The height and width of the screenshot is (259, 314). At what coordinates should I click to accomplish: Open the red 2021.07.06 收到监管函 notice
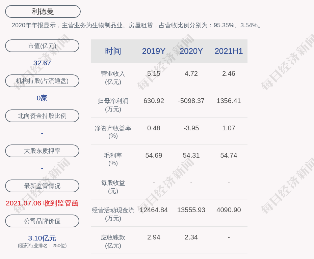pyautogui.click(x=42, y=203)
